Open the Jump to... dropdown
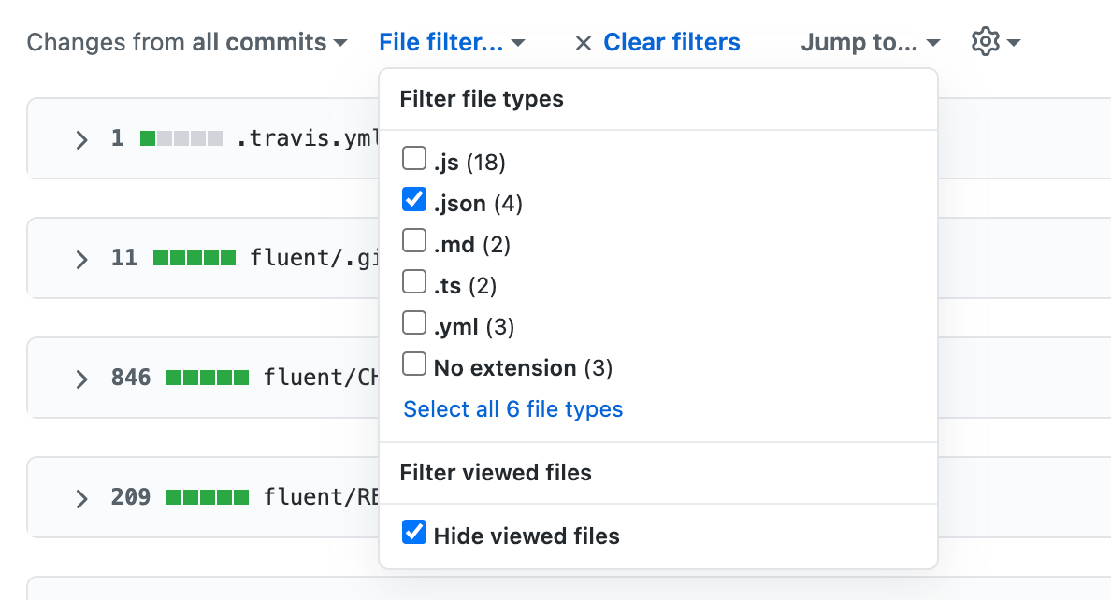The width and height of the screenshot is (1111, 600). [869, 41]
